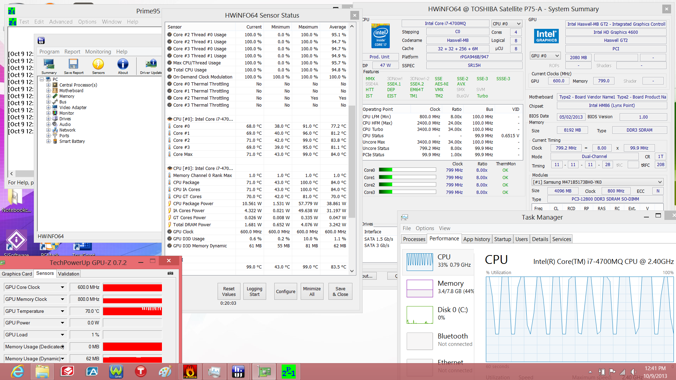Select the CPU performance thumbnail in Task Manager
676x380 pixels.
click(x=420, y=262)
